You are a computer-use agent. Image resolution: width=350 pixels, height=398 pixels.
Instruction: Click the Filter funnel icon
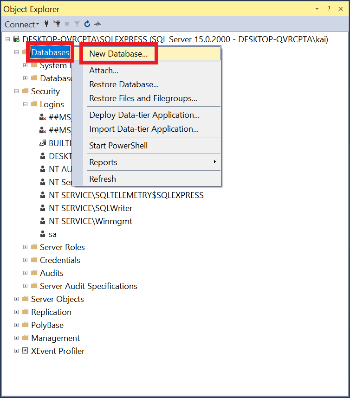click(x=77, y=24)
